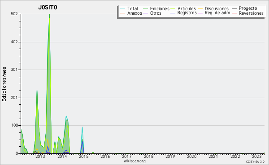The width and height of the screenshot is (269, 165).
Task: Click the y-axis value 100
Action: point(15,125)
